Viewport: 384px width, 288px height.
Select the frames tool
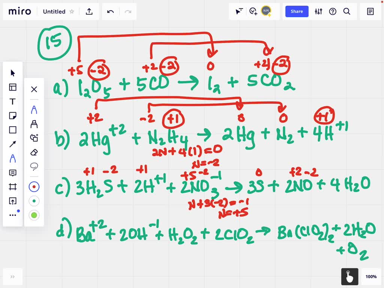13,186
